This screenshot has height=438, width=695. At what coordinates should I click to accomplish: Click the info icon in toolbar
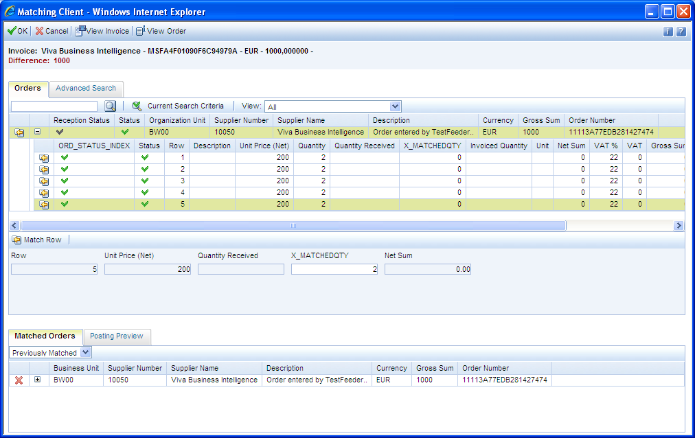(x=668, y=32)
